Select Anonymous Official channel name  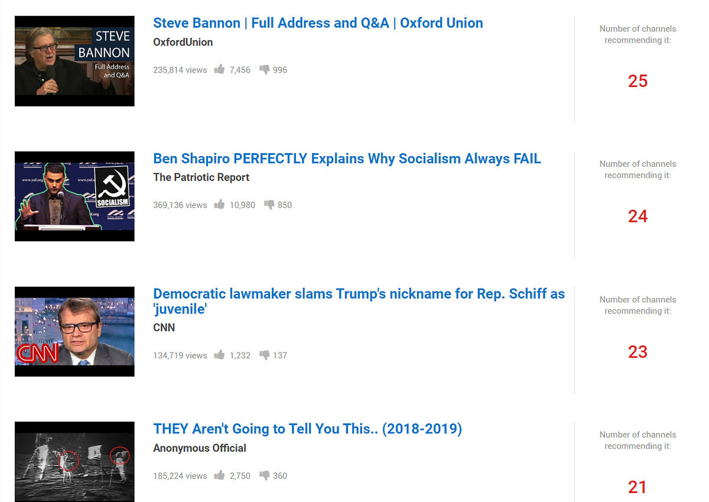(x=200, y=448)
